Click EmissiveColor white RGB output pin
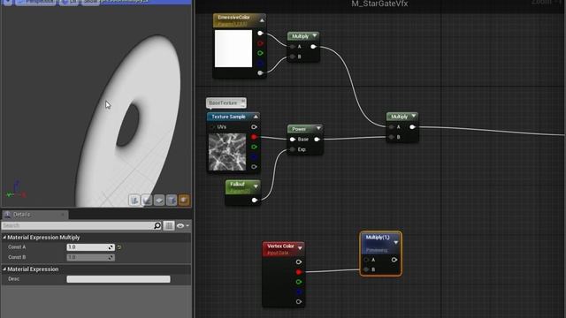Viewport: 566px width, 318px height. 260,34
